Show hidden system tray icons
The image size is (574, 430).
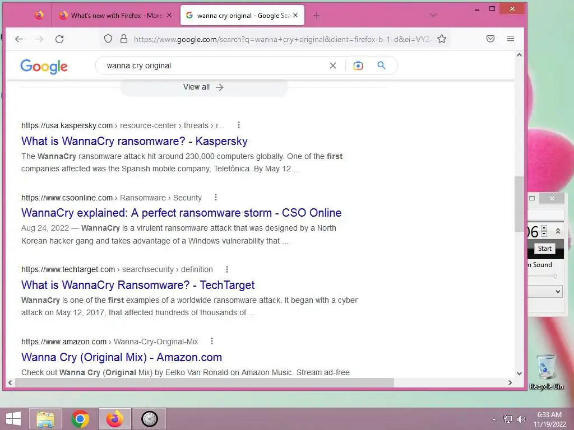point(494,419)
